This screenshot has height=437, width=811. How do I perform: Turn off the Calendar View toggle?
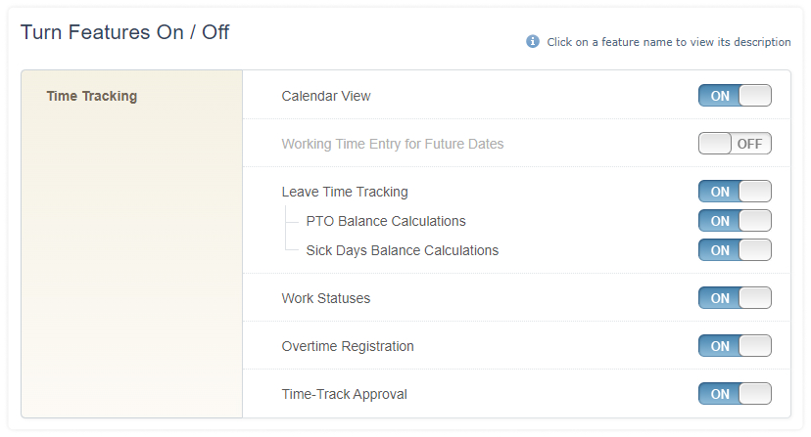(x=735, y=96)
